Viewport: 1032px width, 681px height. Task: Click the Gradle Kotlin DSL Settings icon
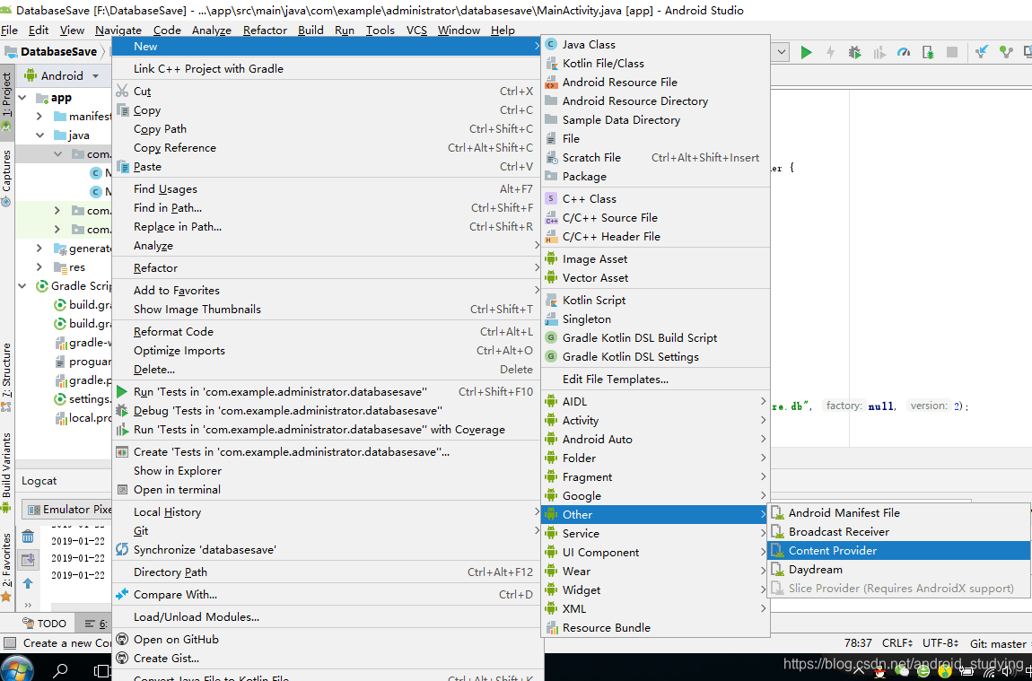pyautogui.click(x=551, y=356)
